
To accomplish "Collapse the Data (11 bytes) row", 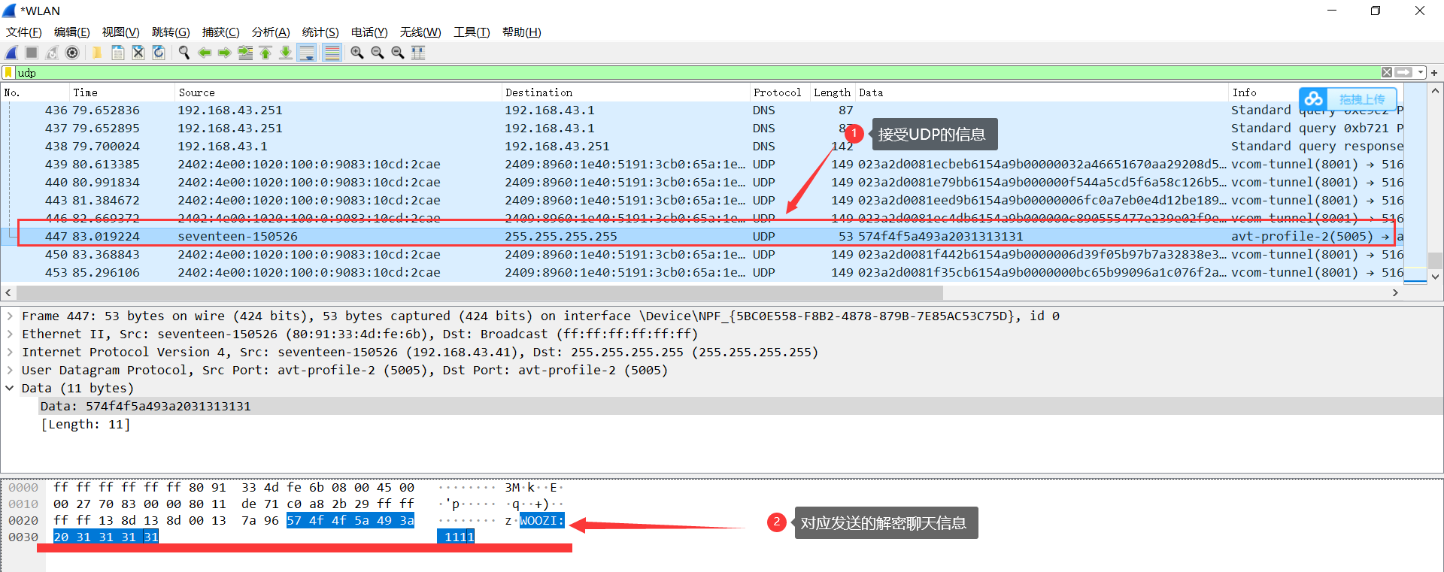I will 10,389.
